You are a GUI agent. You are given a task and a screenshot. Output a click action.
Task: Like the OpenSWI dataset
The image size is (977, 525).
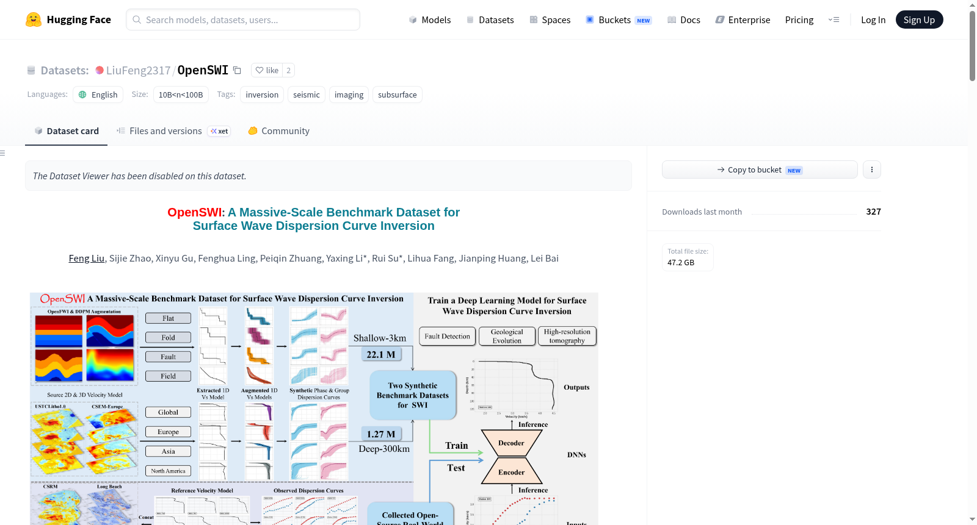point(267,70)
